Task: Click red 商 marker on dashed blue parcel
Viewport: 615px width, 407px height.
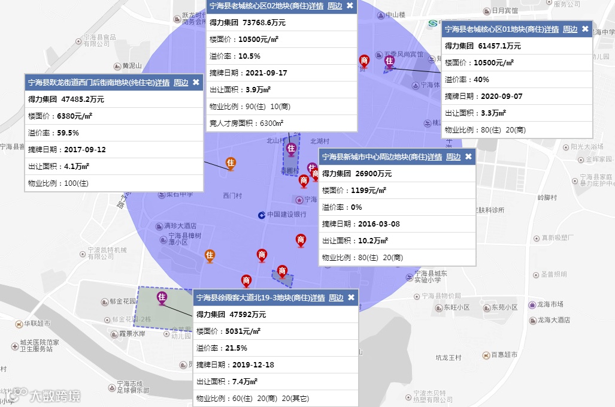Action: tap(282, 271)
